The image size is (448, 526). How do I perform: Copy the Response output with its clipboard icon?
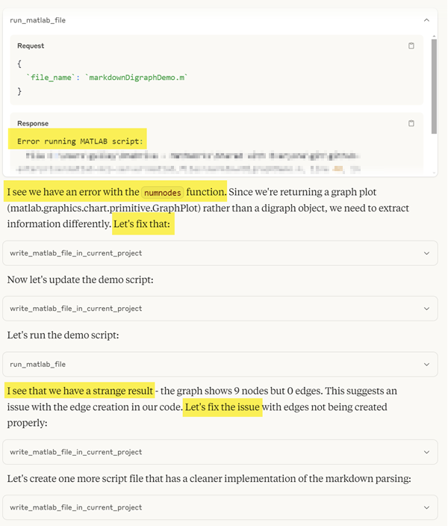tap(411, 123)
